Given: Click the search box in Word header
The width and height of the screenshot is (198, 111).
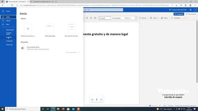Looking at the screenshot, I should point(103,10).
